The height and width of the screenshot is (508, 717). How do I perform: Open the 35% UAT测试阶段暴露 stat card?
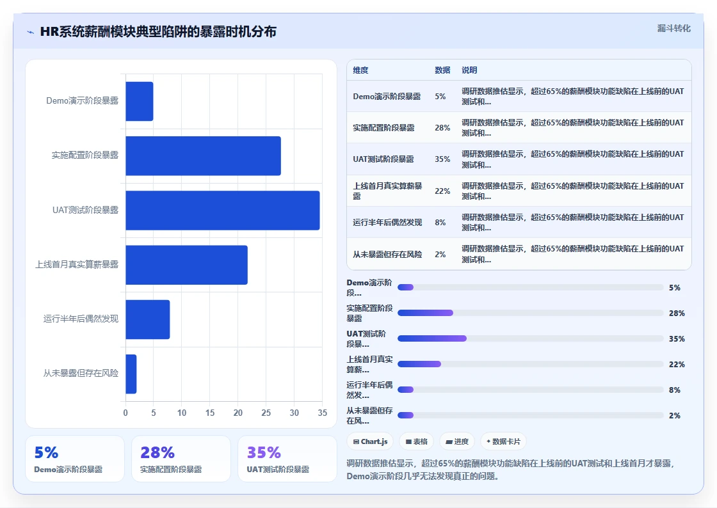pos(287,459)
